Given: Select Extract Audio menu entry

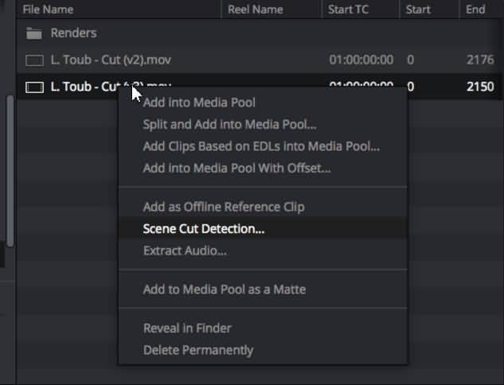Looking at the screenshot, I should (185, 251).
